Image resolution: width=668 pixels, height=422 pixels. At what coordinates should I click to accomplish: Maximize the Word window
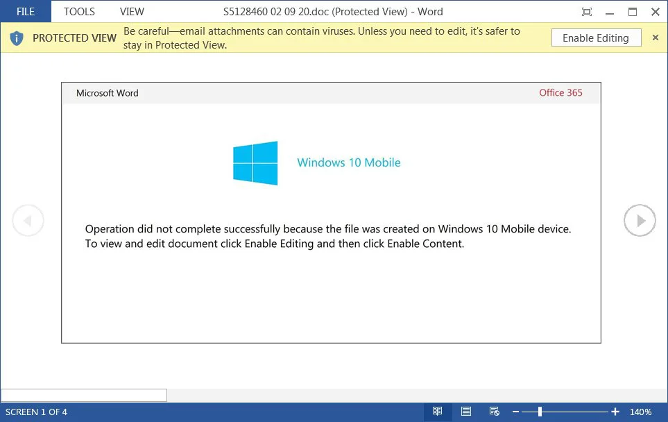tap(633, 12)
